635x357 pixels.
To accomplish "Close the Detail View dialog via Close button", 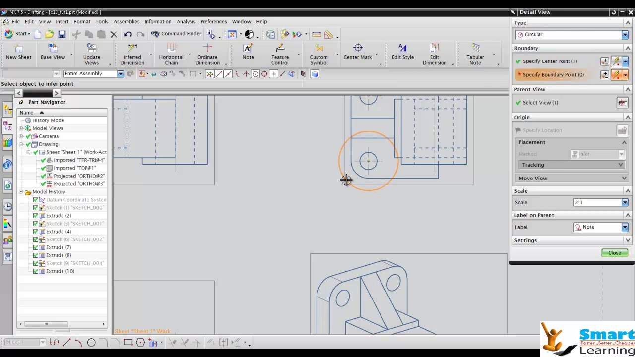I will pyautogui.click(x=614, y=253).
